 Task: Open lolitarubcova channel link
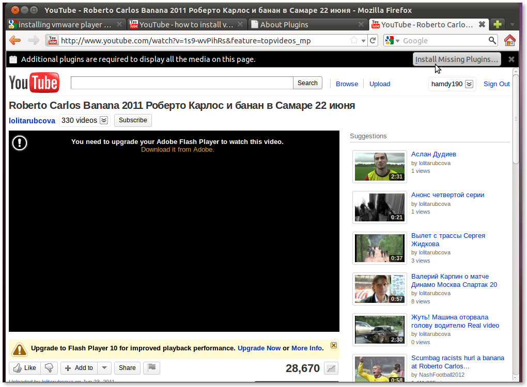32,121
